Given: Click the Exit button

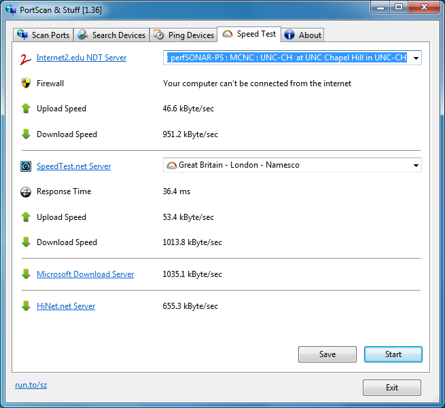Looking at the screenshot, I should [x=391, y=388].
